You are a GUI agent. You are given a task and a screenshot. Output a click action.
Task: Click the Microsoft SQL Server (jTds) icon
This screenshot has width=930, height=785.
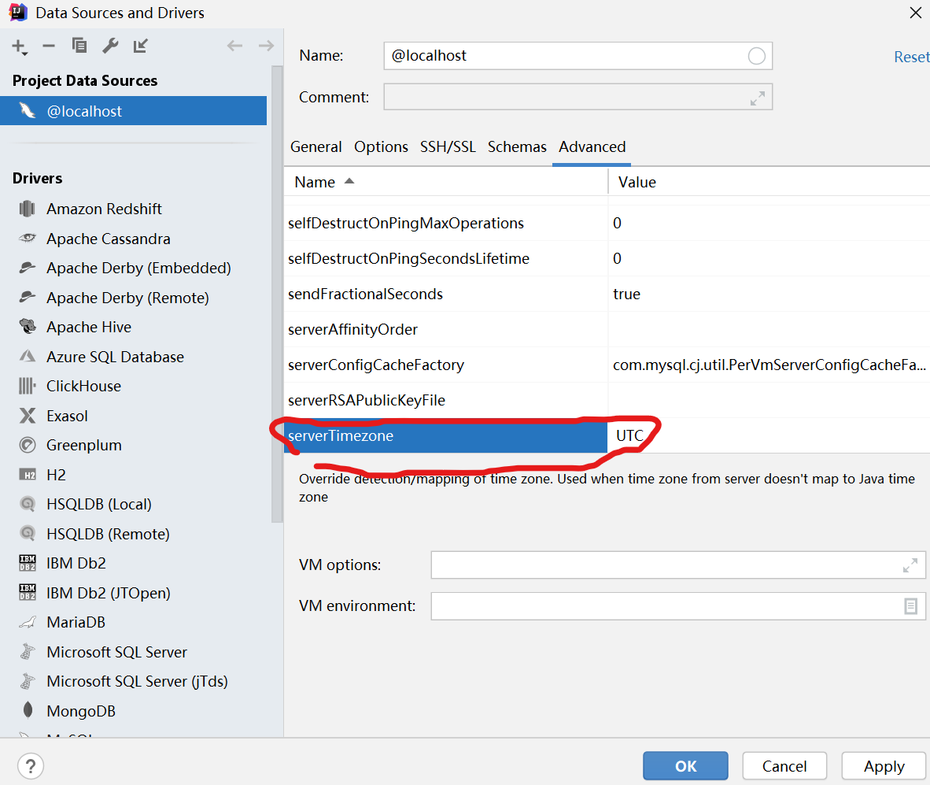[28, 681]
